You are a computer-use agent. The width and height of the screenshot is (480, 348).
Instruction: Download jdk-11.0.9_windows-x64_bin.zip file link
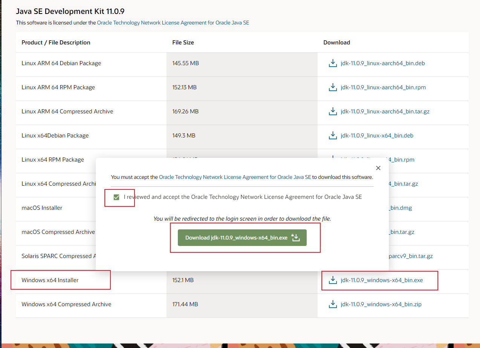381,304
